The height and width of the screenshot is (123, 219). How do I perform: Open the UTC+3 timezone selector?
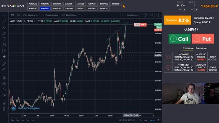(127, 120)
